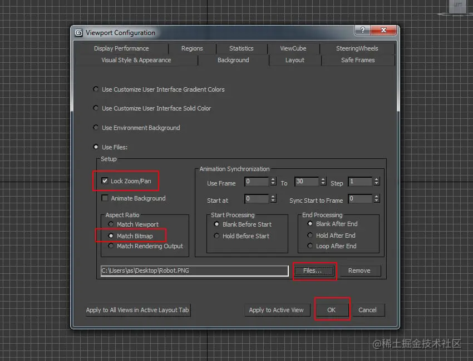
Task: Switch to the ViewCube tab
Action: [293, 48]
